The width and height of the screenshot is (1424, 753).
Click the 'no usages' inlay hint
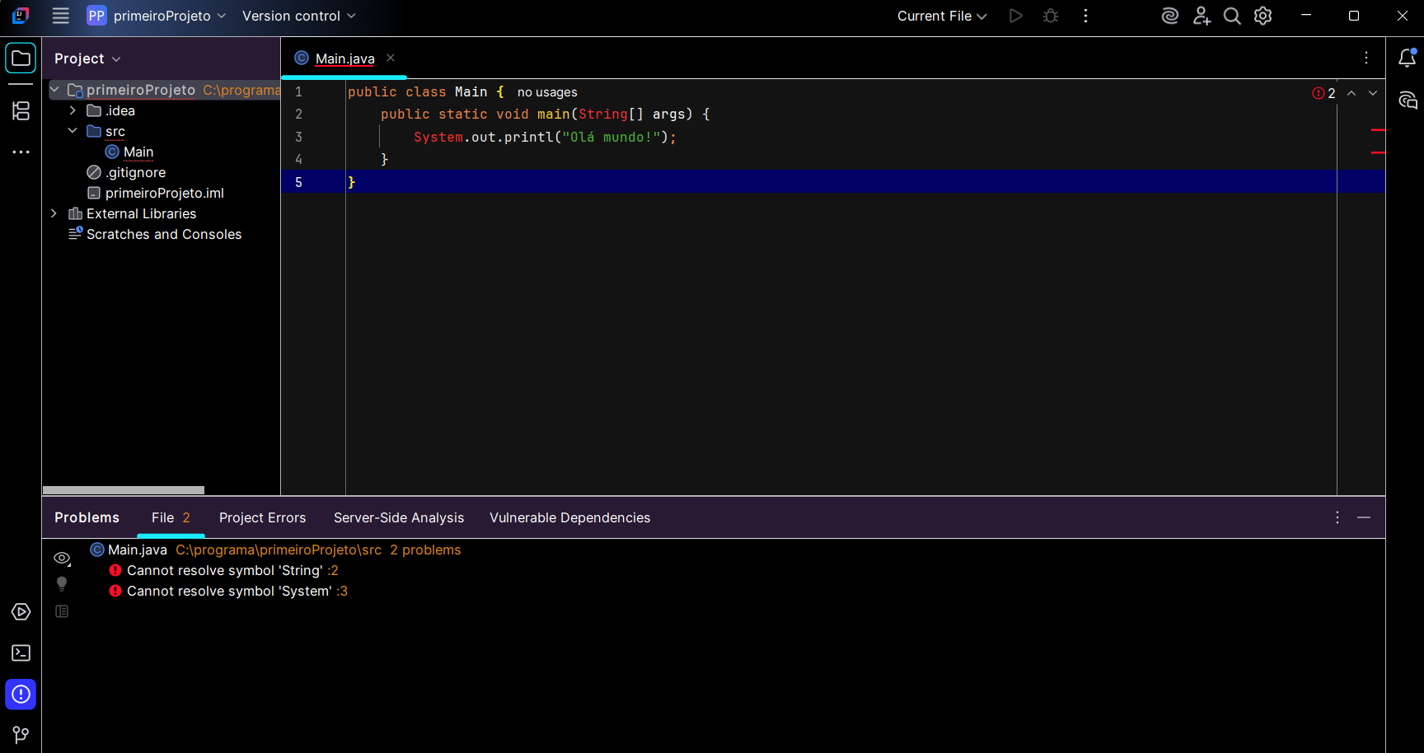(547, 92)
